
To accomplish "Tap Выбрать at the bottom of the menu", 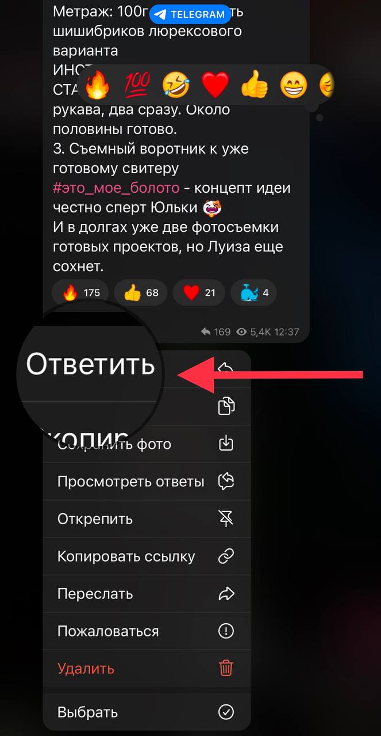I will 147,712.
